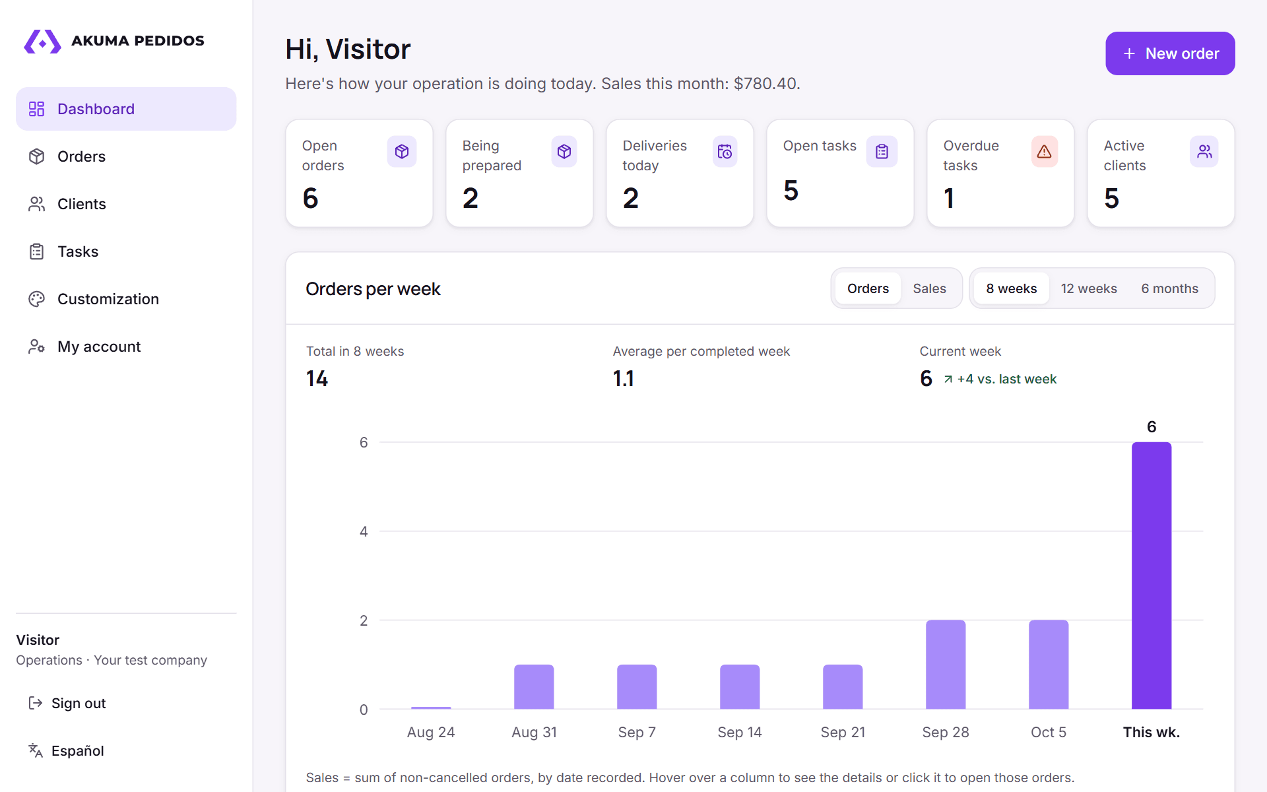This screenshot has height=792, width=1267.
Task: Click the people icon on Active clients card
Action: pyautogui.click(x=1204, y=152)
